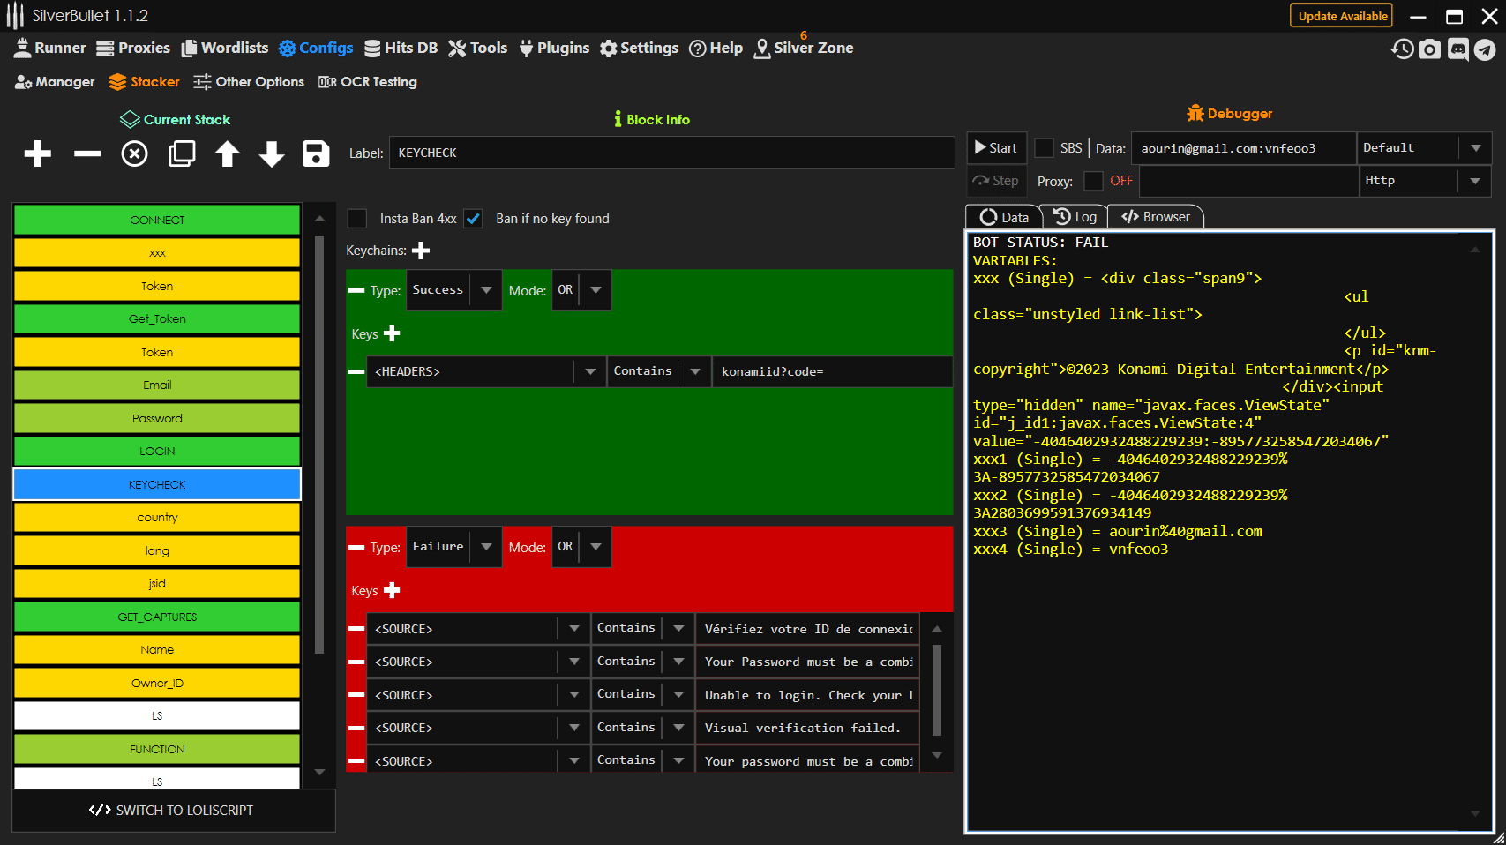Save the config with floppy disk icon
This screenshot has height=845, width=1506.
316,153
